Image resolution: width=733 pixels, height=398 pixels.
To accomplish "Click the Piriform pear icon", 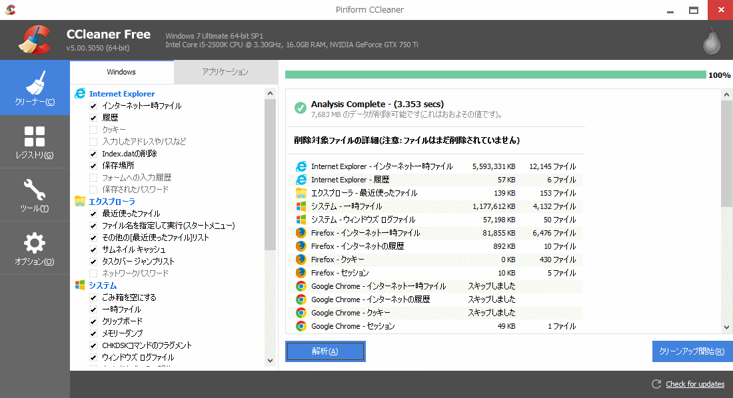I will click(x=712, y=41).
